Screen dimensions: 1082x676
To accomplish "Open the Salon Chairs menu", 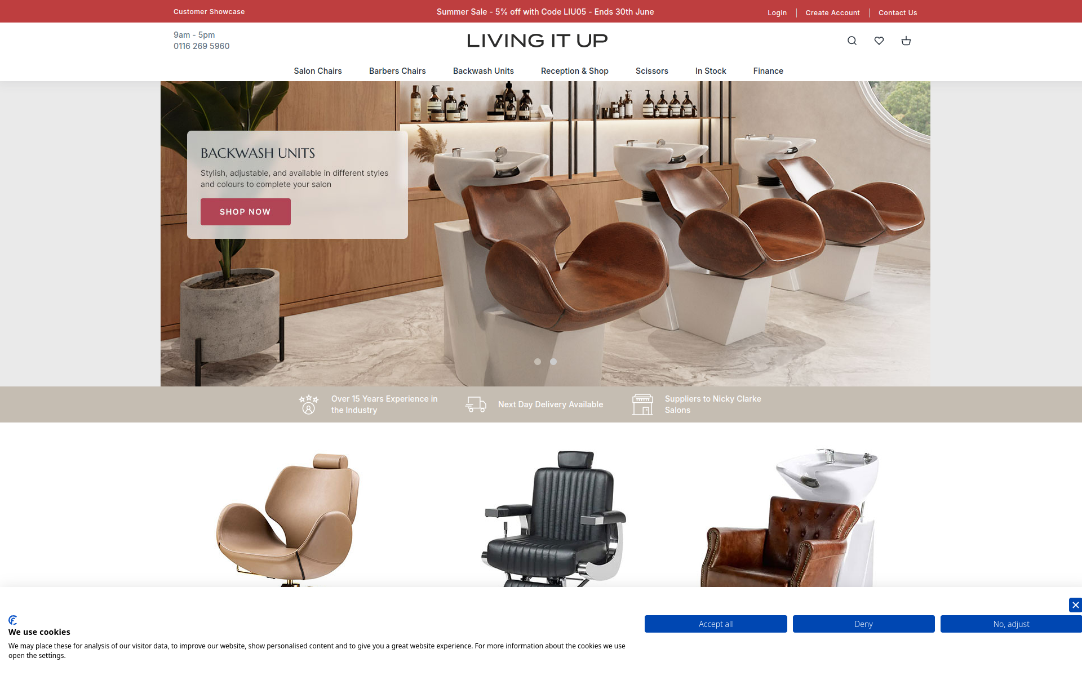I will pyautogui.click(x=318, y=71).
